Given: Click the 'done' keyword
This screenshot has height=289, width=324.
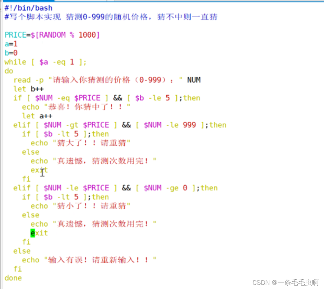Looking at the screenshot, I should pyautogui.click(x=13, y=278).
